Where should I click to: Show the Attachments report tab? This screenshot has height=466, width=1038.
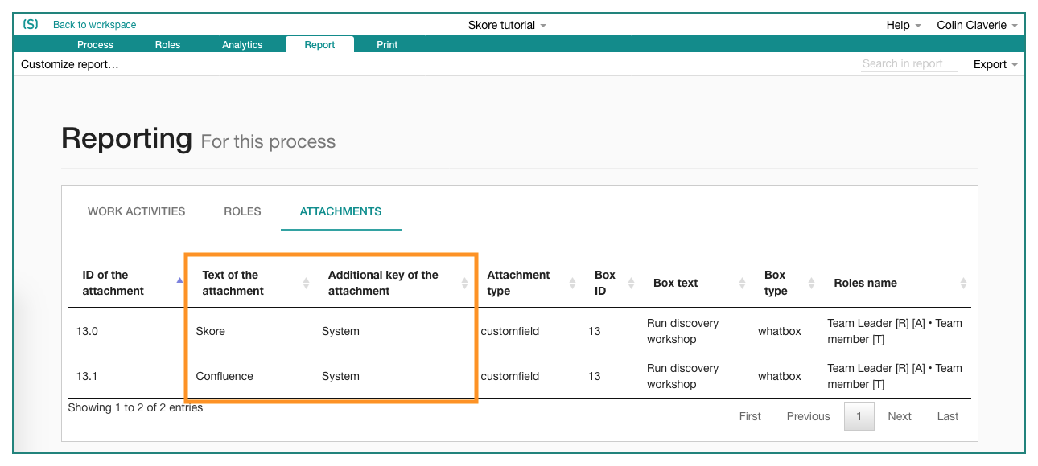tap(340, 211)
